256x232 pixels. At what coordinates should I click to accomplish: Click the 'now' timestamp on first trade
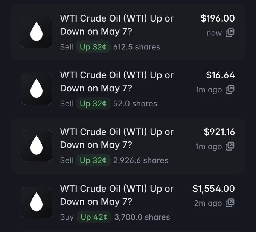point(214,33)
